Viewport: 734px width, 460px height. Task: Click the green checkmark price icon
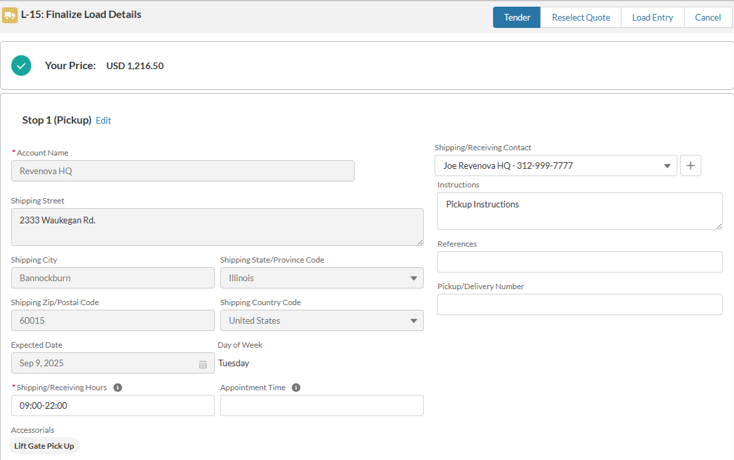click(x=21, y=65)
